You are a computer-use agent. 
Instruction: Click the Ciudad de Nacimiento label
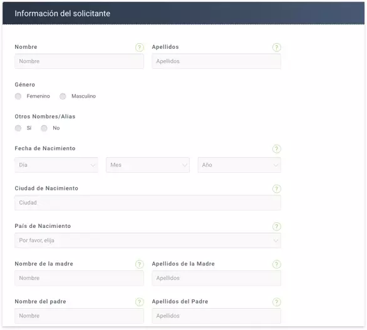coord(46,188)
